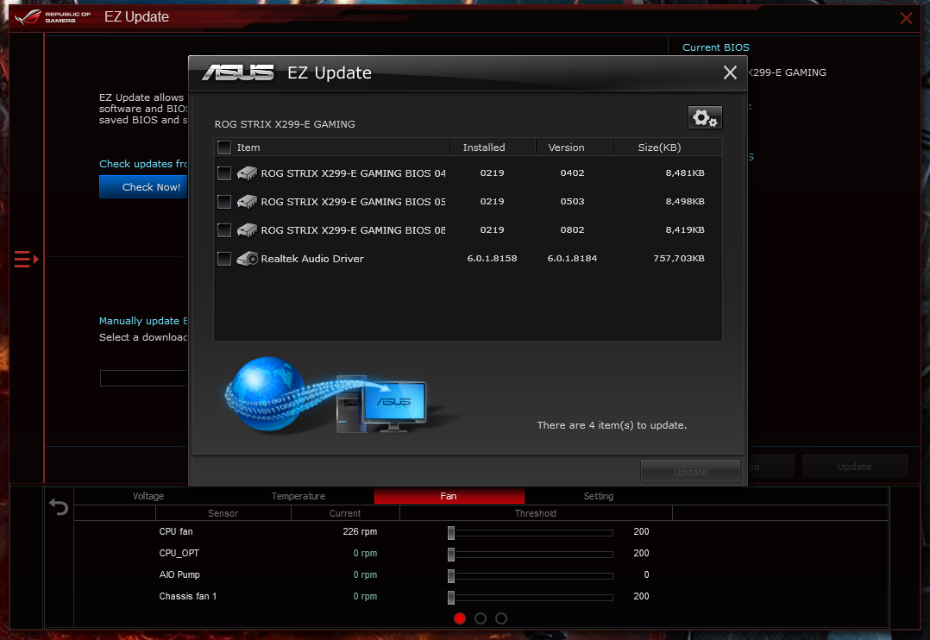Image resolution: width=930 pixels, height=640 pixels.
Task: Click the Manually update heading text
Action: point(143,321)
